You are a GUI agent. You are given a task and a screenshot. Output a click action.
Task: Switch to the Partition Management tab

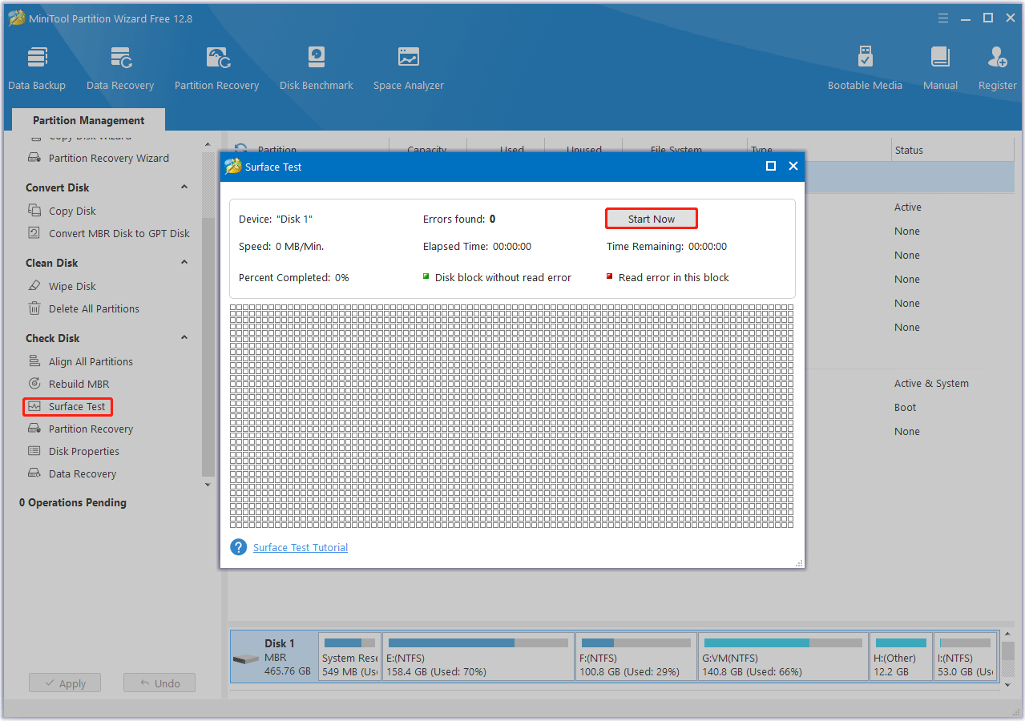coord(88,119)
